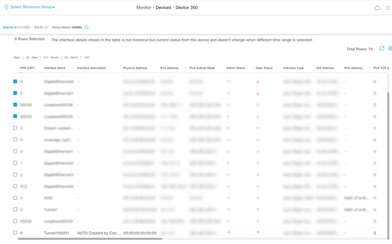Open the table column settings gear icon
The image size is (392, 244).
point(390,48)
